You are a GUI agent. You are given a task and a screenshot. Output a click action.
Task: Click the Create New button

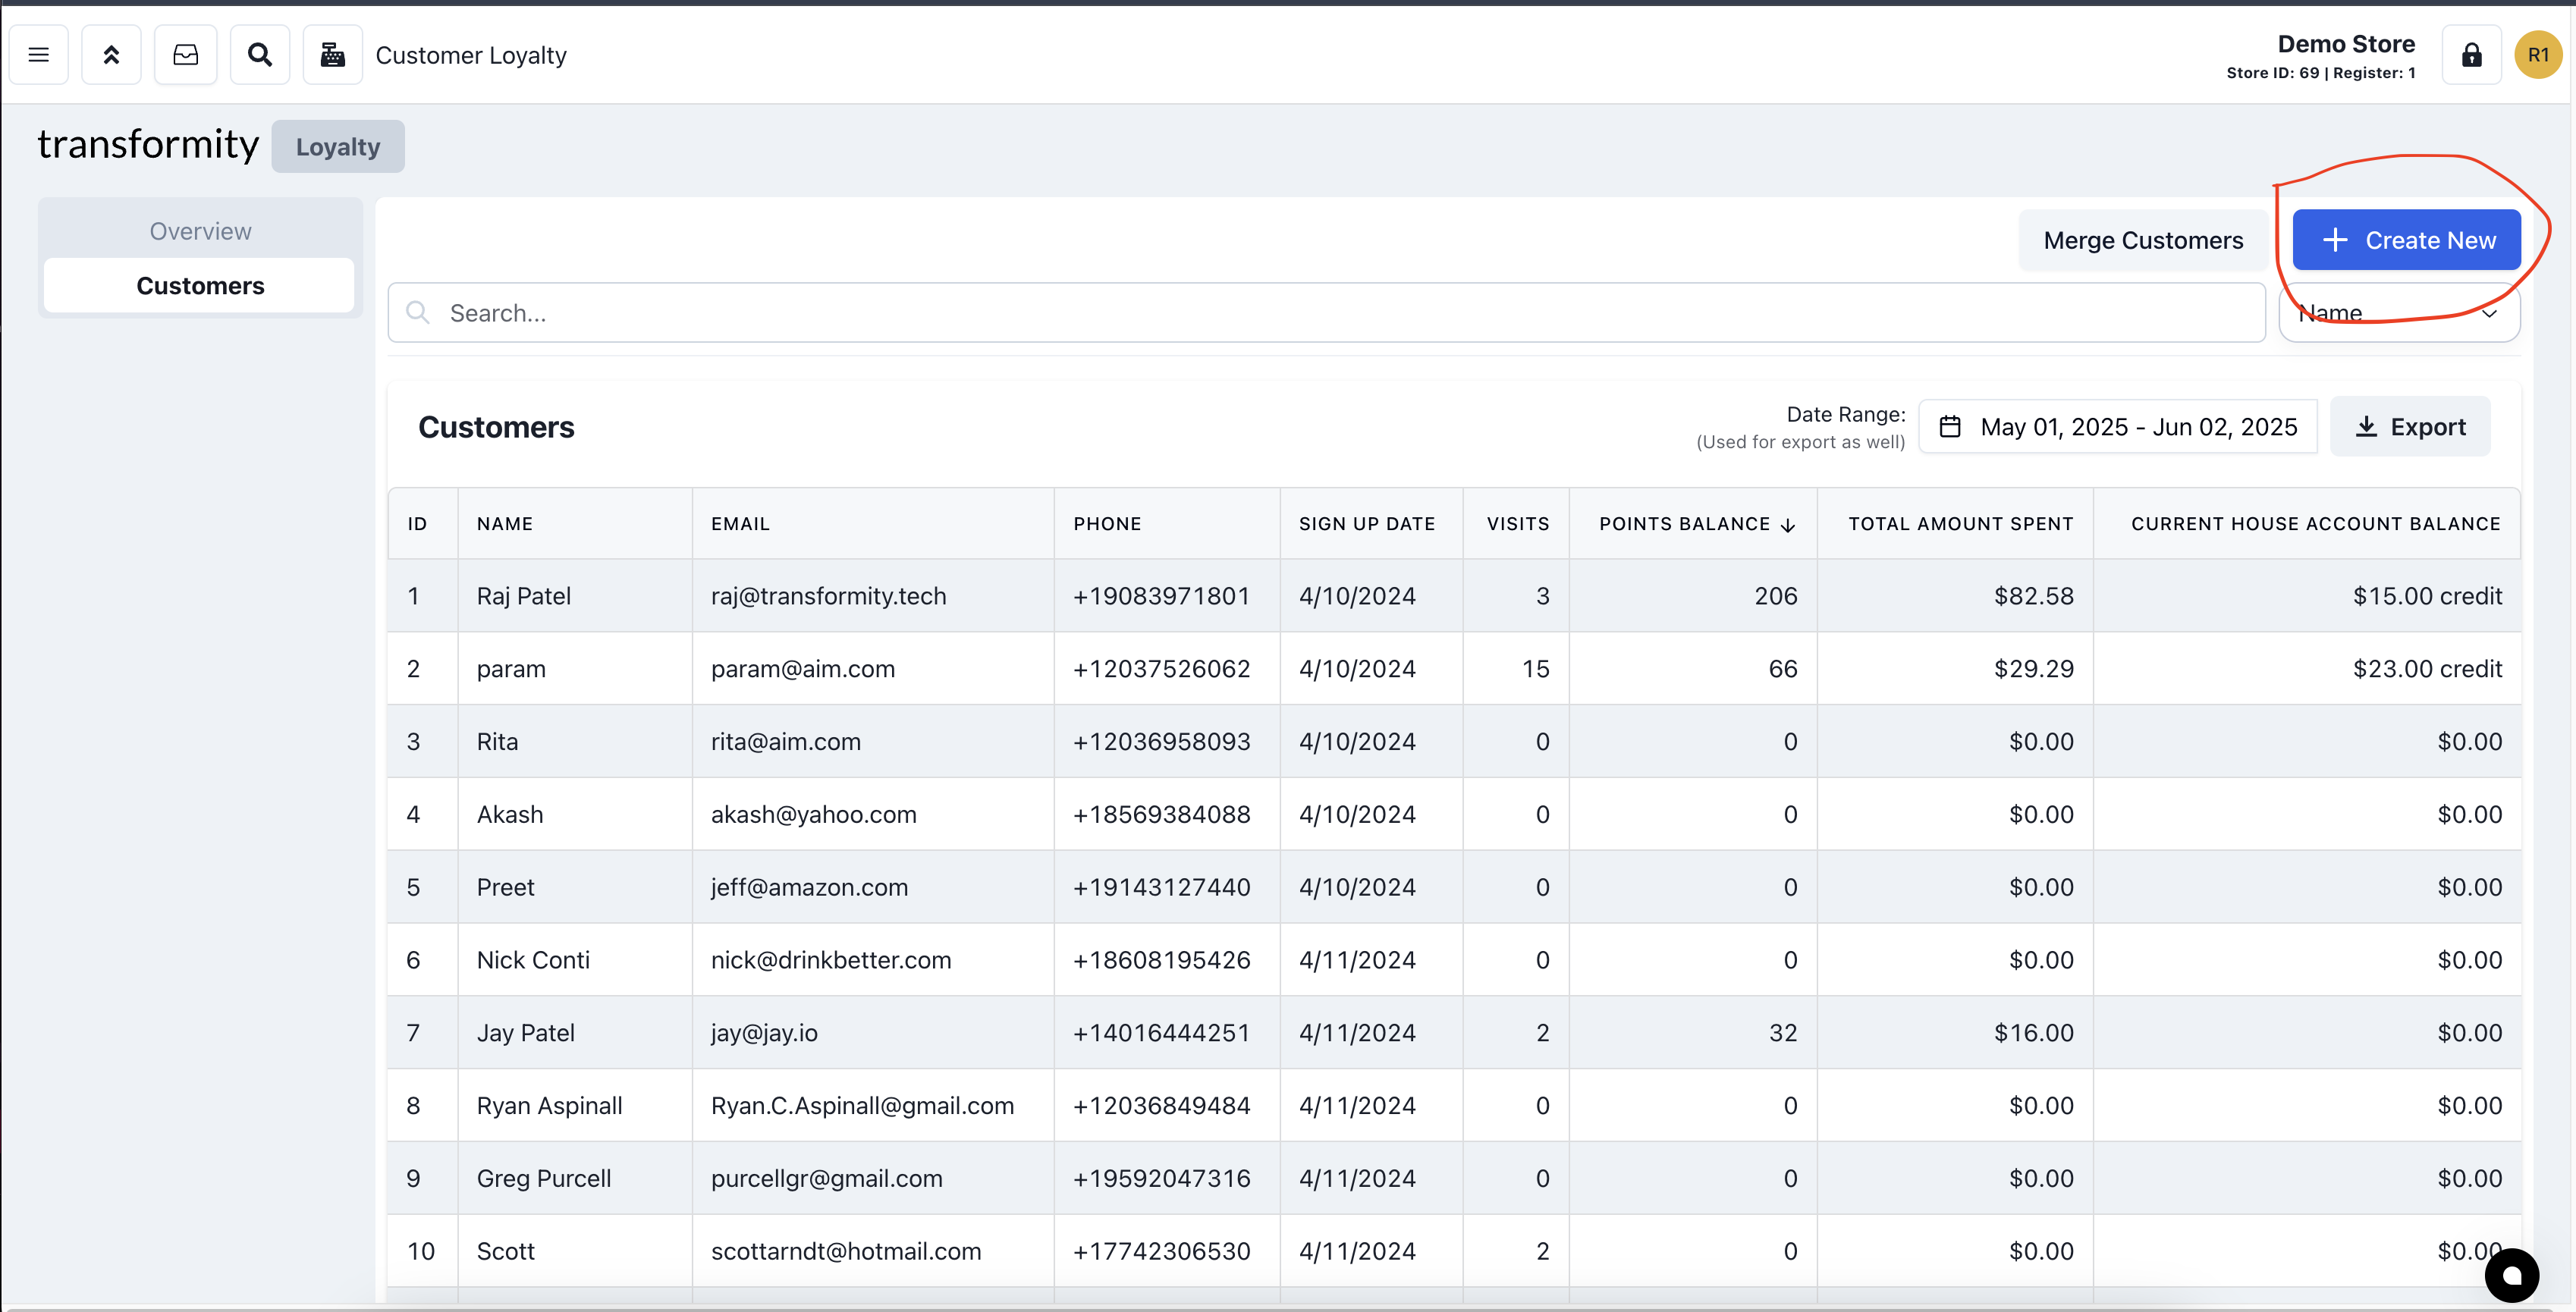[x=2406, y=240]
